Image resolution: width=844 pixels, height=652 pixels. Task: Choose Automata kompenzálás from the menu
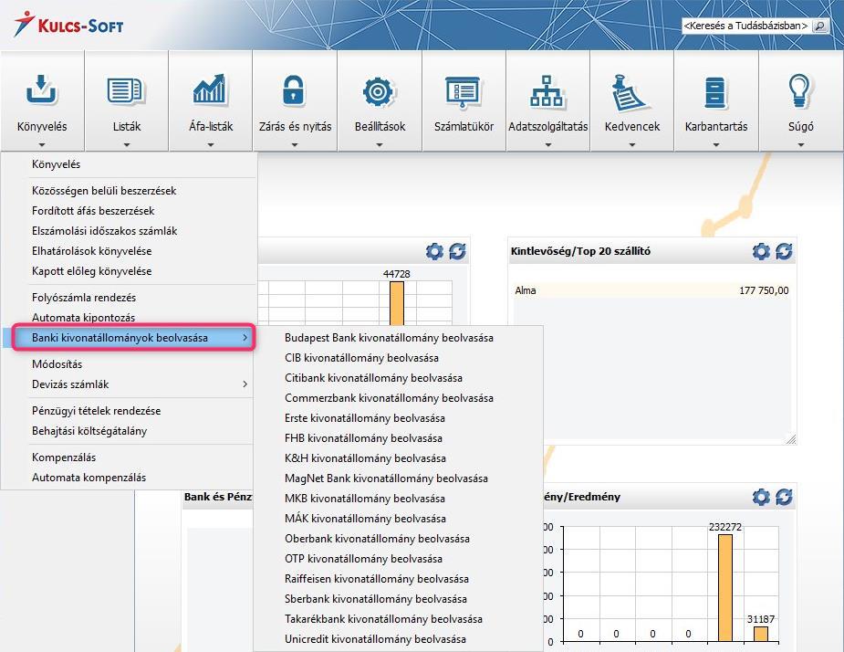click(x=128, y=478)
